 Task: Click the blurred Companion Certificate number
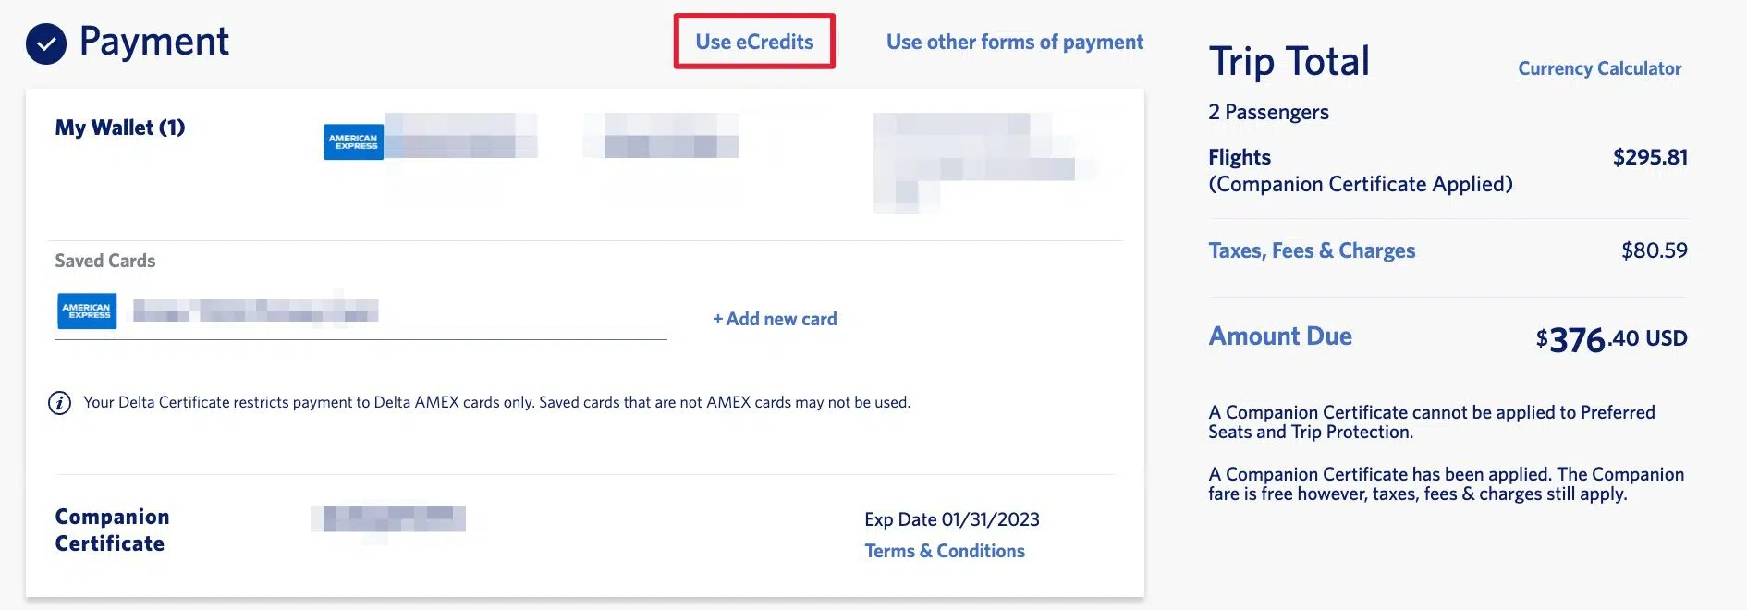point(388,518)
